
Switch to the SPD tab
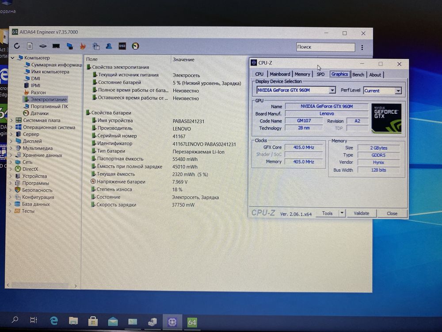click(x=320, y=74)
